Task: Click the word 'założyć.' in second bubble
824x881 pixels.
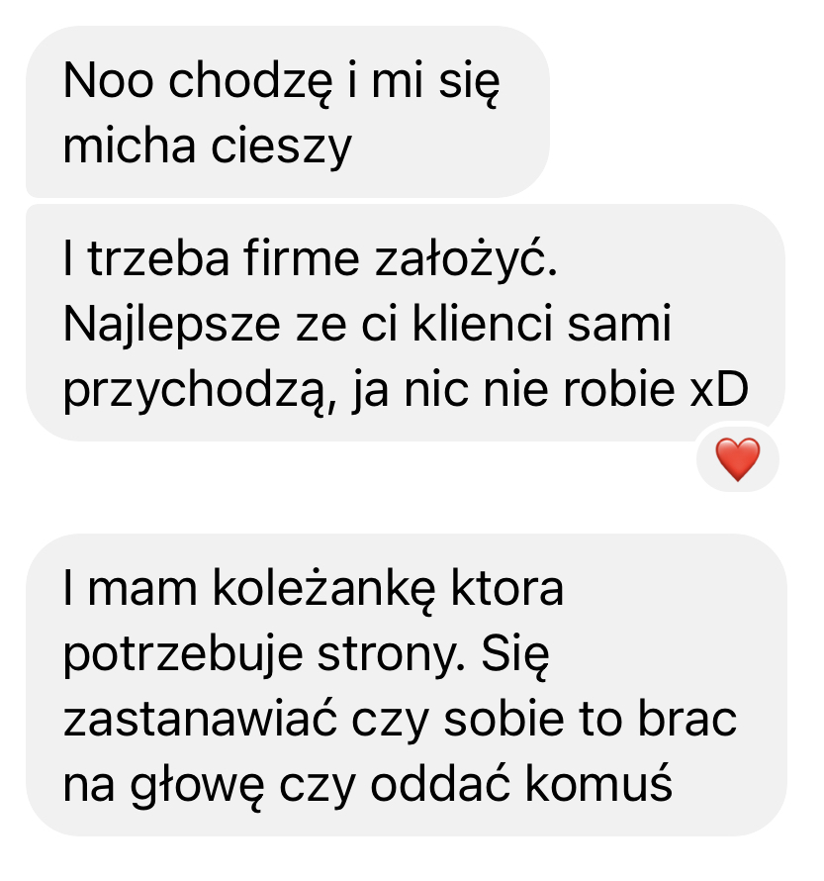Action: coord(466,259)
